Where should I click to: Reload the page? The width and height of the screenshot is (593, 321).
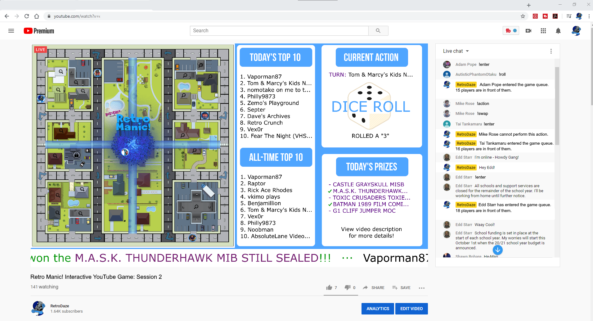pyautogui.click(x=27, y=16)
